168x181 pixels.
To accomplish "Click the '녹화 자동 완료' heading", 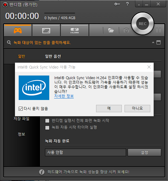I will click(57, 141).
